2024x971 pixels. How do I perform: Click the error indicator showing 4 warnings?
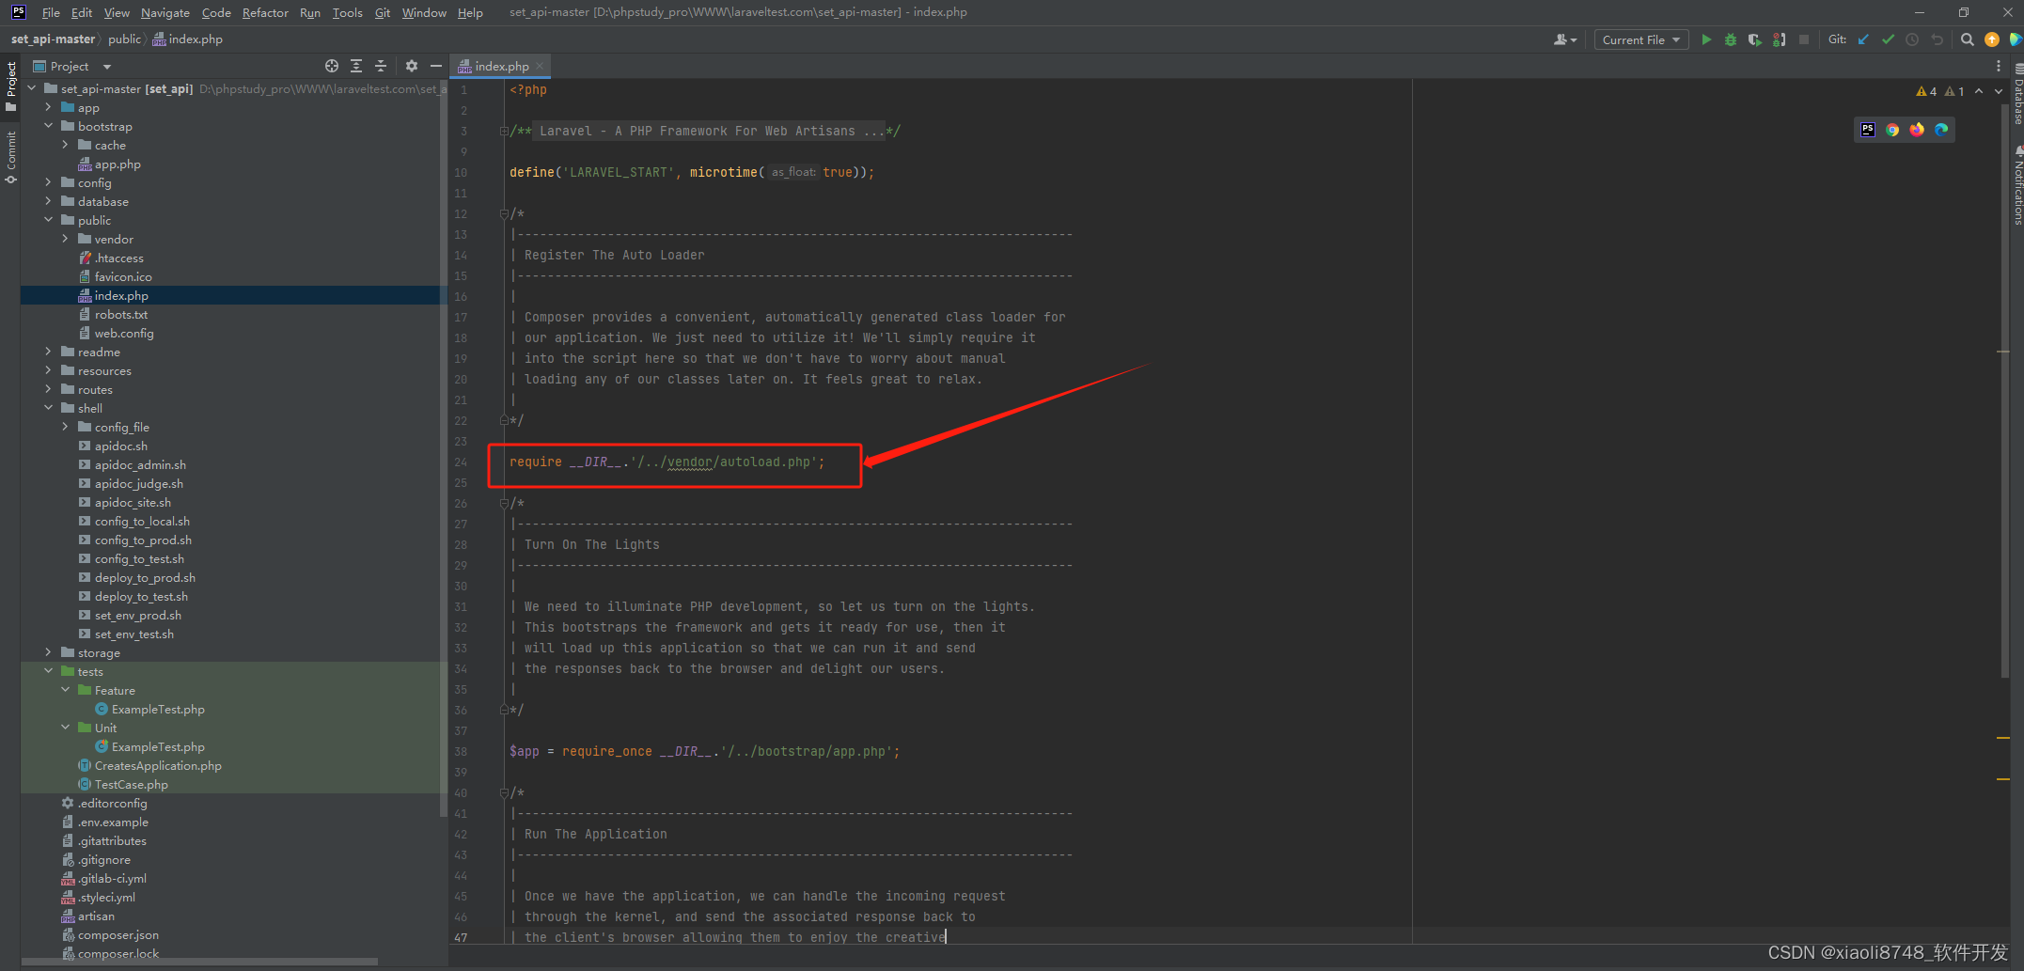(x=1926, y=90)
